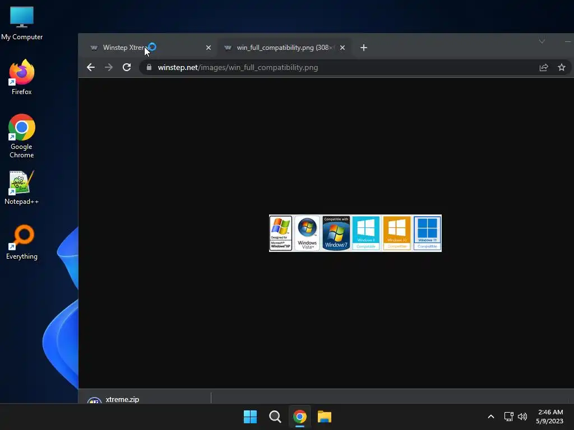
Task: Click the greyed-out forward arrow in Chrome
Action: [109, 67]
